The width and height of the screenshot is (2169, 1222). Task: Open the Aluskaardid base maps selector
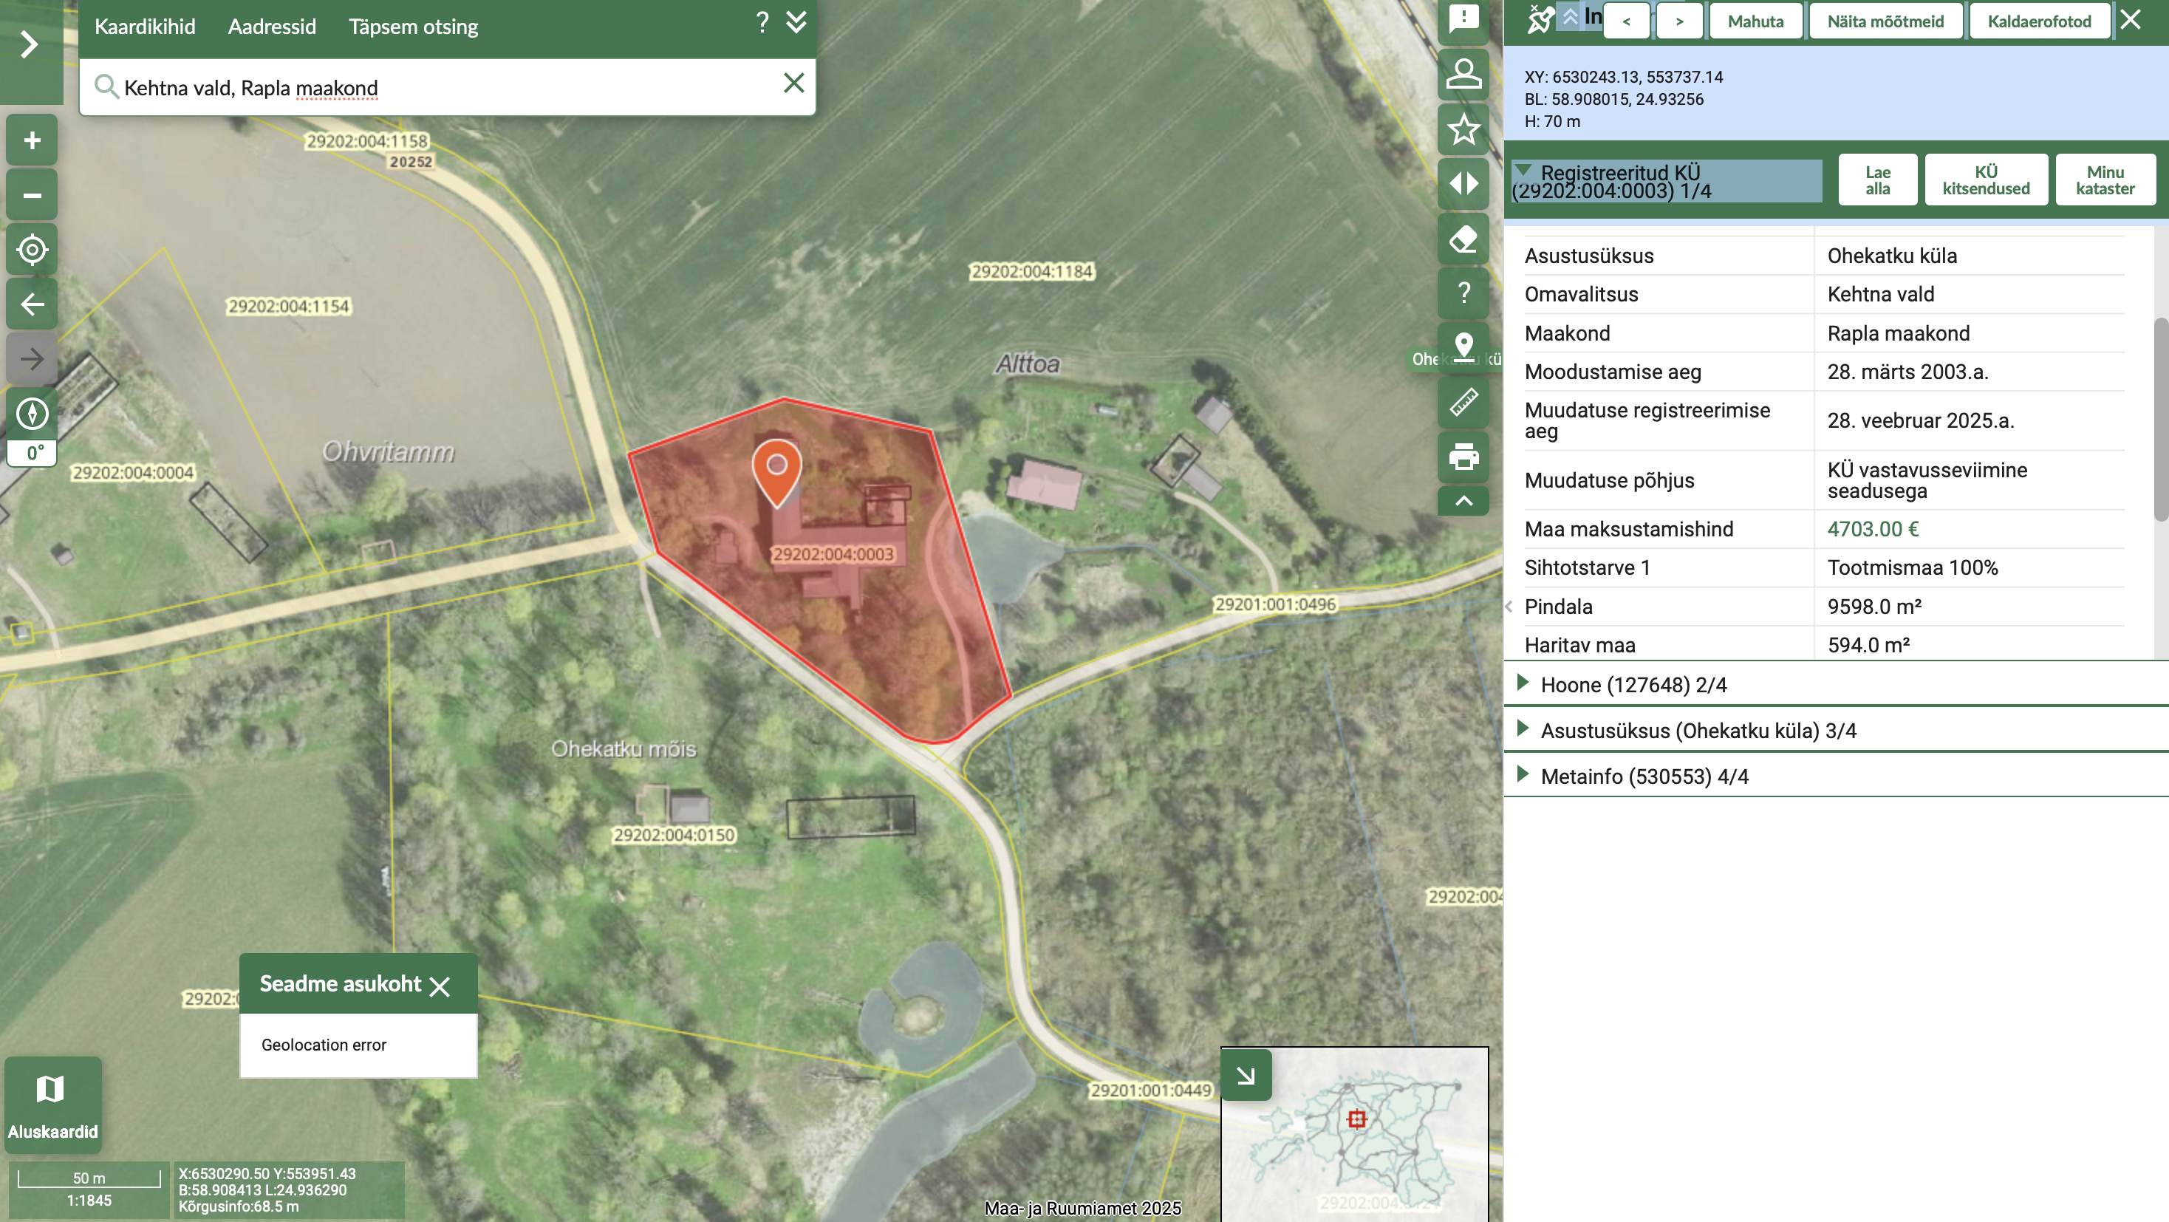[53, 1105]
